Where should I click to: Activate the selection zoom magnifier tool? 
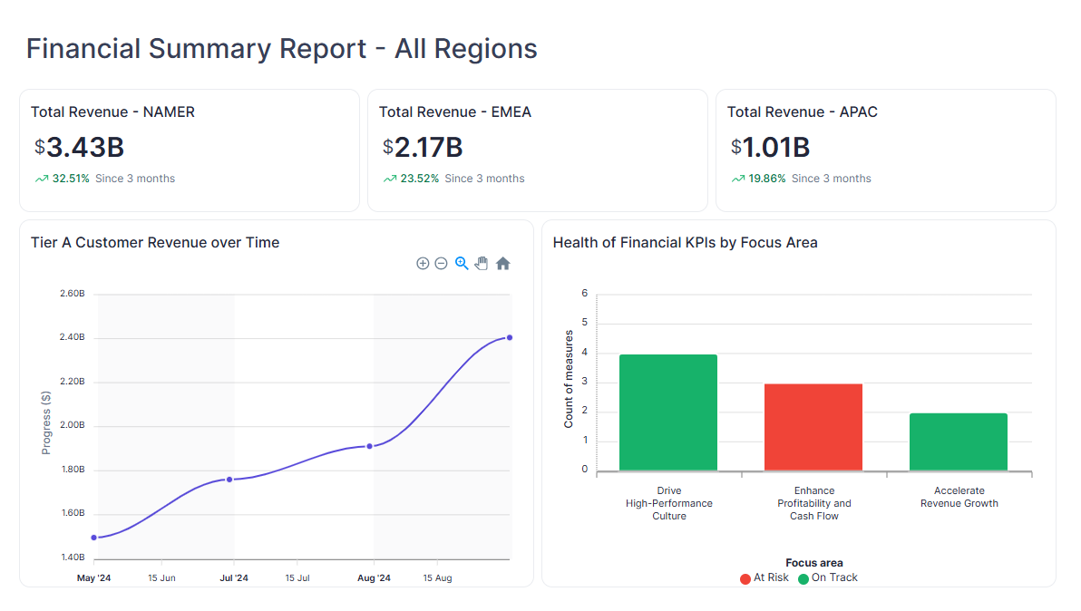pos(462,264)
